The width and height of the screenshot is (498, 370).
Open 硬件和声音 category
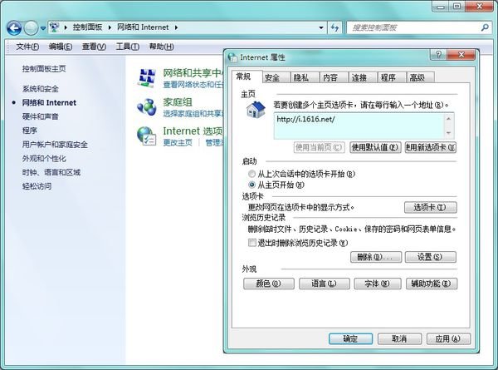point(41,116)
